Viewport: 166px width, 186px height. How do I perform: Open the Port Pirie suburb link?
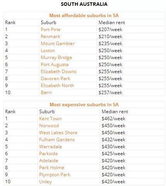pyautogui.click(x=50, y=30)
